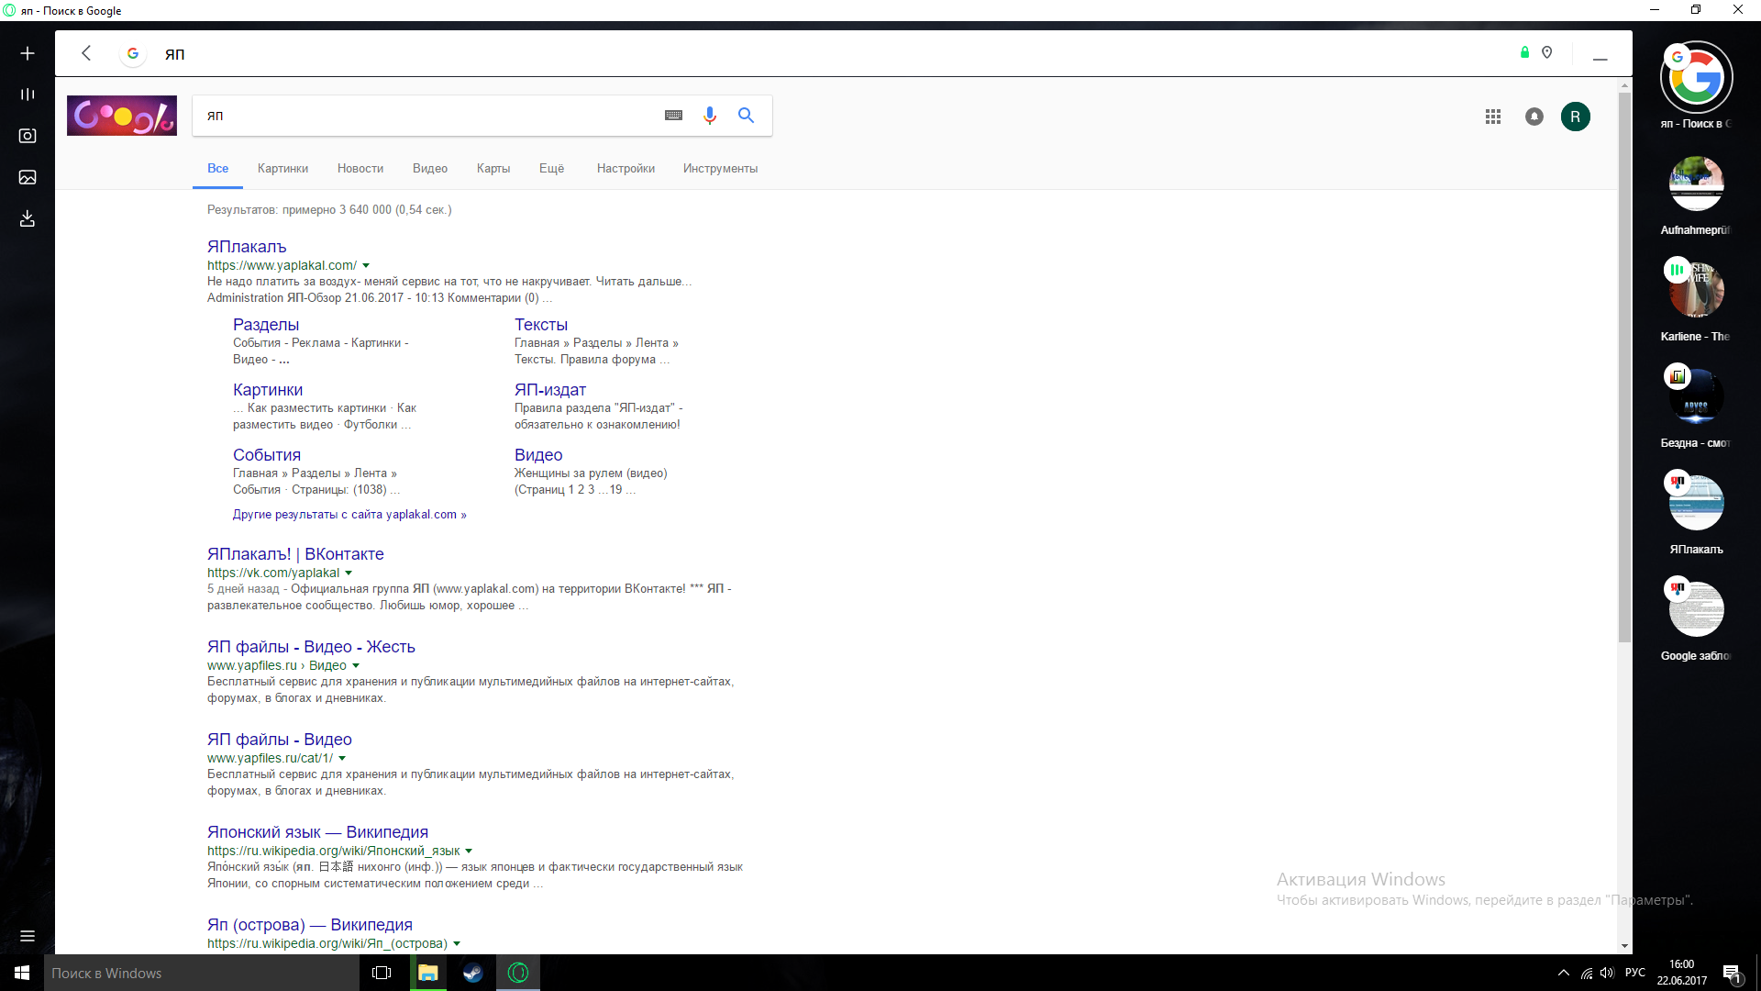Image resolution: width=1761 pixels, height=991 pixels.
Task: Open the Gallery panel in the left sidebar
Action: (28, 177)
